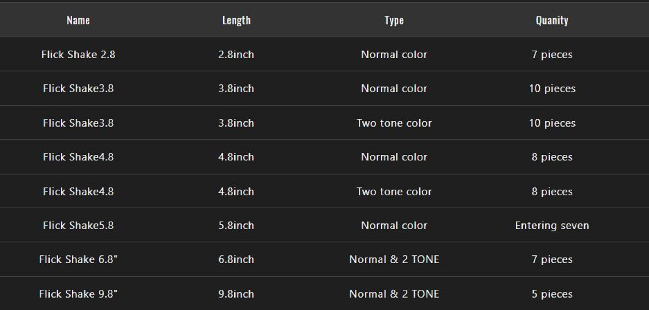Click the 7 pieces cell for Flick Shake 2.8
Viewport: 649px width, 310px height.
coord(552,54)
